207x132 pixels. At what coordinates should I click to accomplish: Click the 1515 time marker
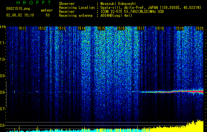pos(101,28)
